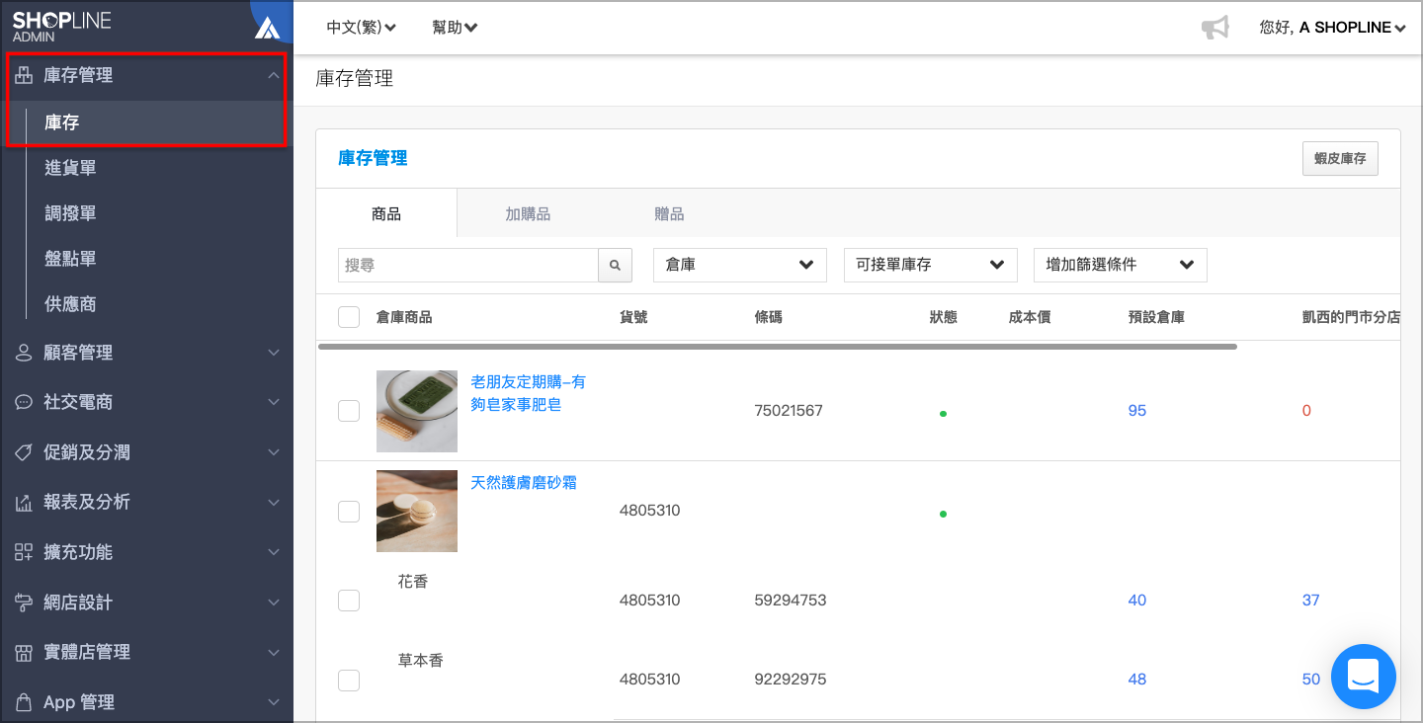Check the box for 草本香 variant
Screen dimensions: 1423x723
tap(349, 680)
